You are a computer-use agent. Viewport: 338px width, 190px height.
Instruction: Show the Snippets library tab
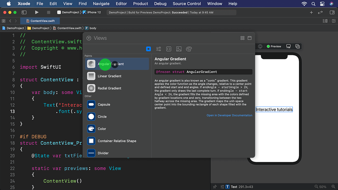tap(169, 49)
